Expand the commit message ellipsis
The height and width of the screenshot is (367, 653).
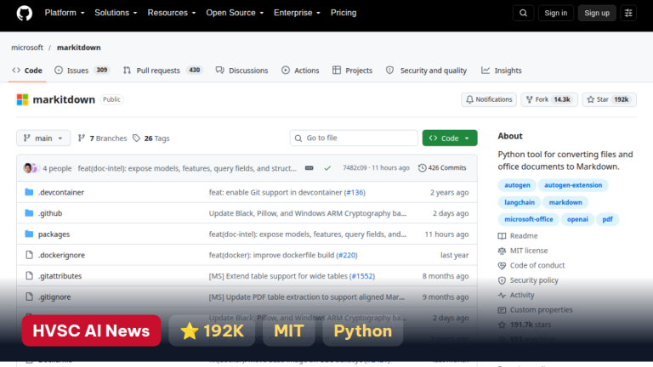coord(309,168)
